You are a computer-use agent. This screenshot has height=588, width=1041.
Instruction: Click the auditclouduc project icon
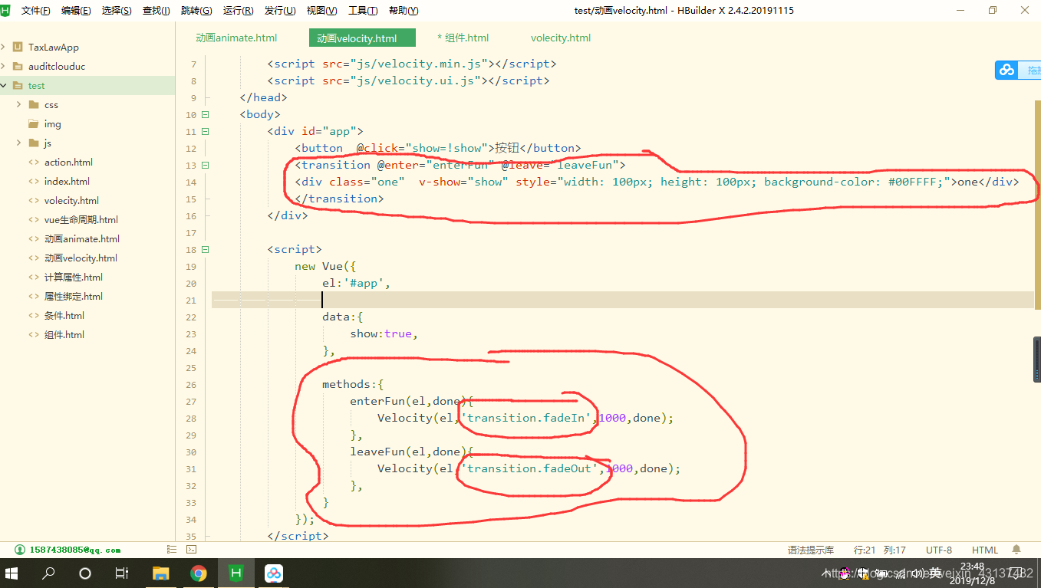(x=18, y=67)
